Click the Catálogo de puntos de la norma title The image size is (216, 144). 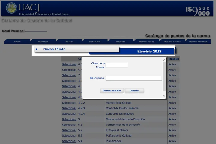178,36
